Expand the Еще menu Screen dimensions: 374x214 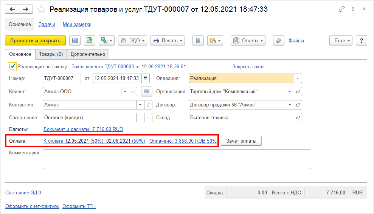coord(341,41)
